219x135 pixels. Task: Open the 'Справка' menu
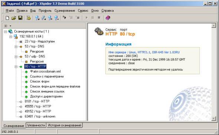pos(107,11)
